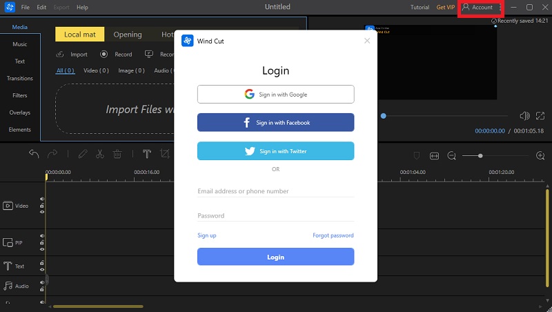Click the timeline zoom slider handle
Screen dimensions: 552x312
pos(480,155)
